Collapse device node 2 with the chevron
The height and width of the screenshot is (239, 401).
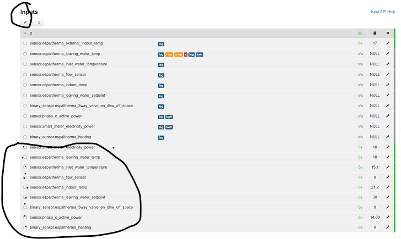click(x=24, y=33)
